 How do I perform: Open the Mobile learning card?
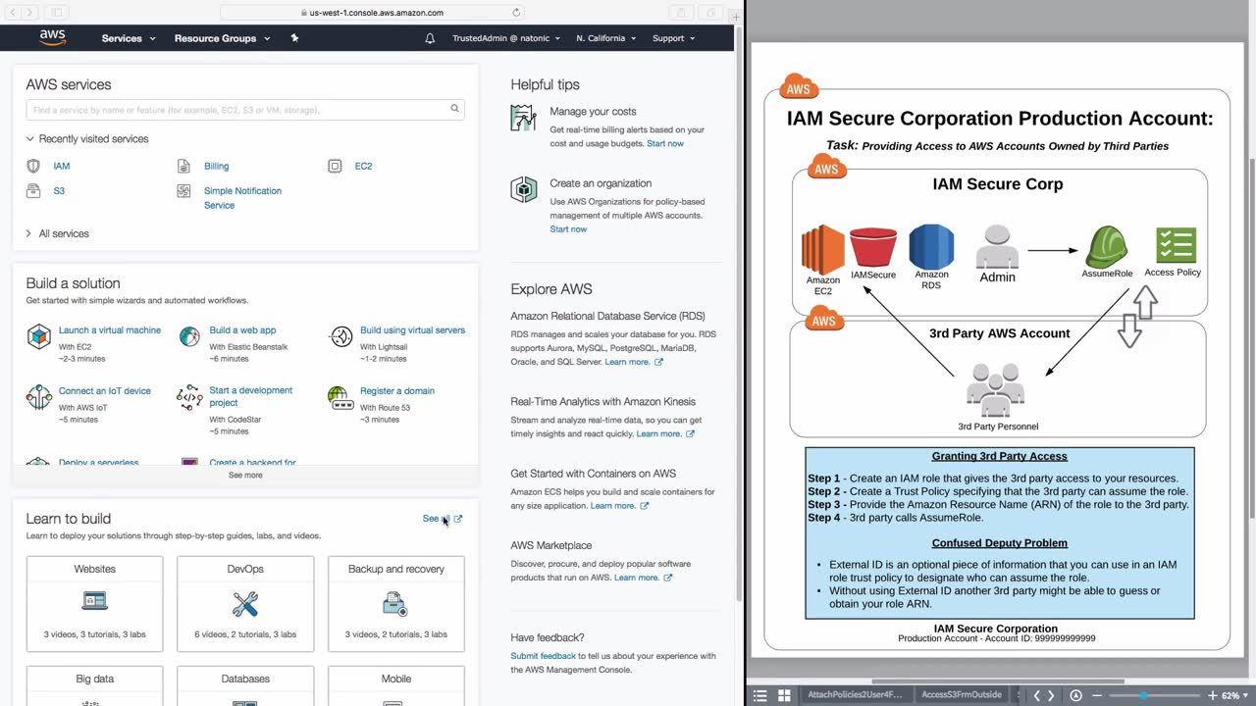coord(396,686)
